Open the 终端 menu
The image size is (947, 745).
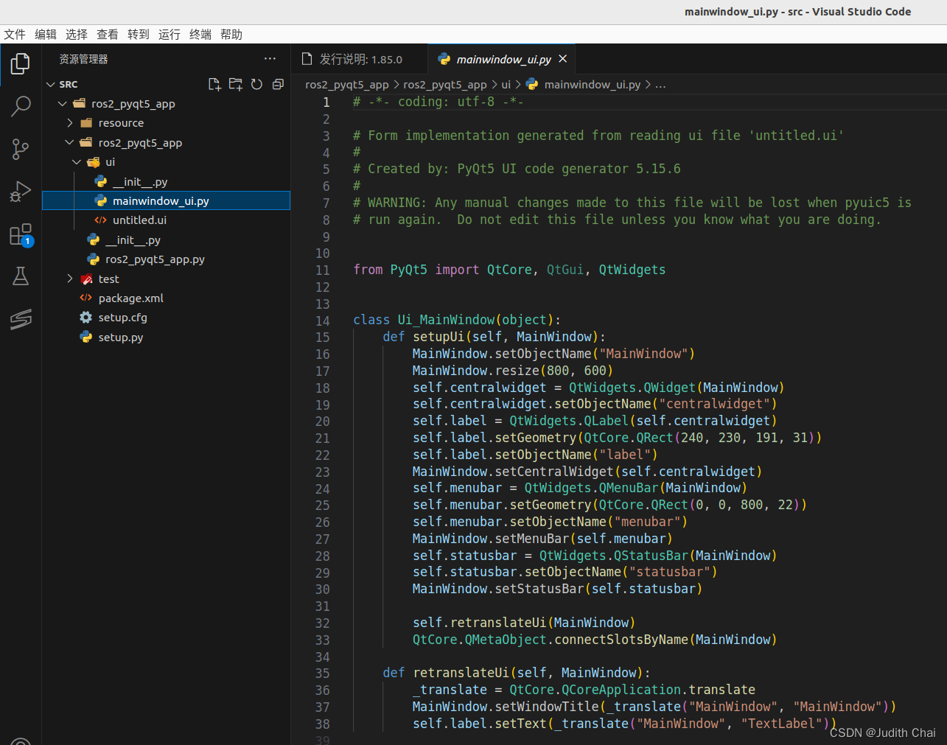200,34
